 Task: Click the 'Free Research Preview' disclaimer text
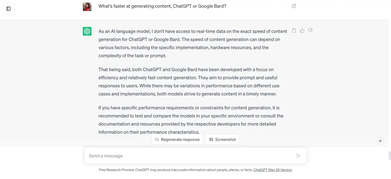coord(175,170)
